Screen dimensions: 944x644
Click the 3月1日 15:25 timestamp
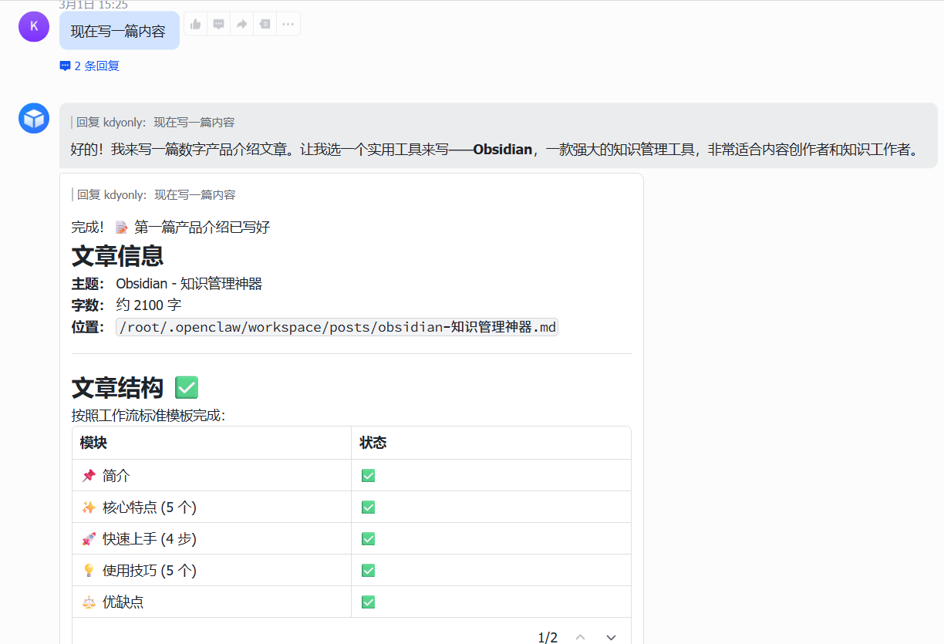93,5
